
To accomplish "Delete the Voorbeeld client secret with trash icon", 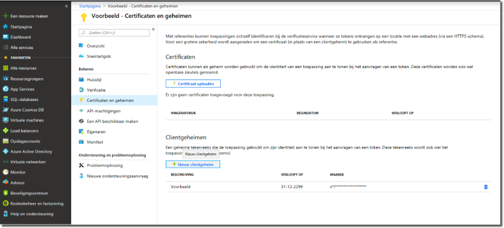I will tap(485, 187).
